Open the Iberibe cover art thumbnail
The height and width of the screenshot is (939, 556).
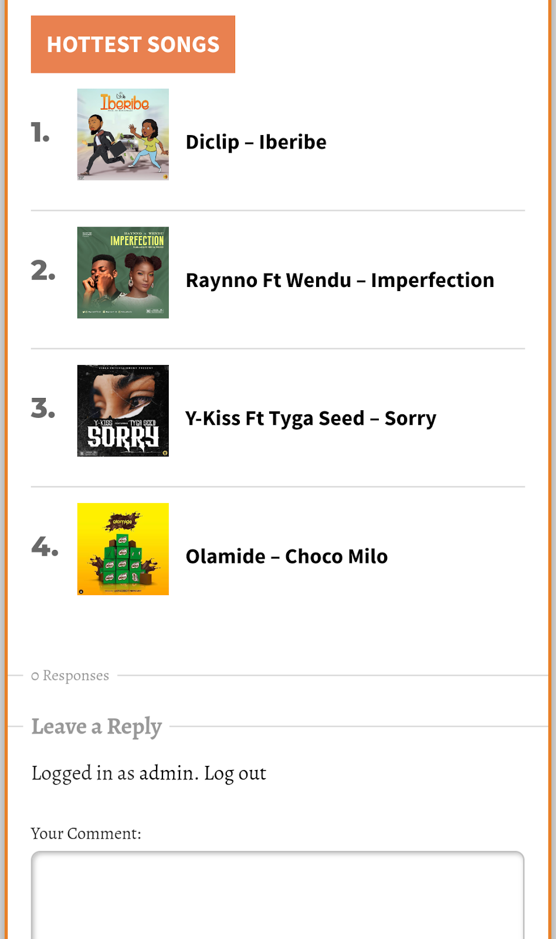(123, 134)
